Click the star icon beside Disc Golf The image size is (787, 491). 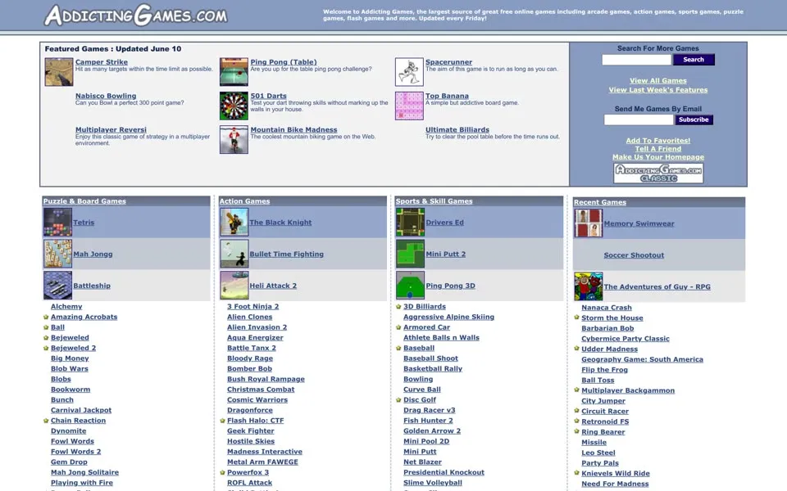tap(398, 400)
